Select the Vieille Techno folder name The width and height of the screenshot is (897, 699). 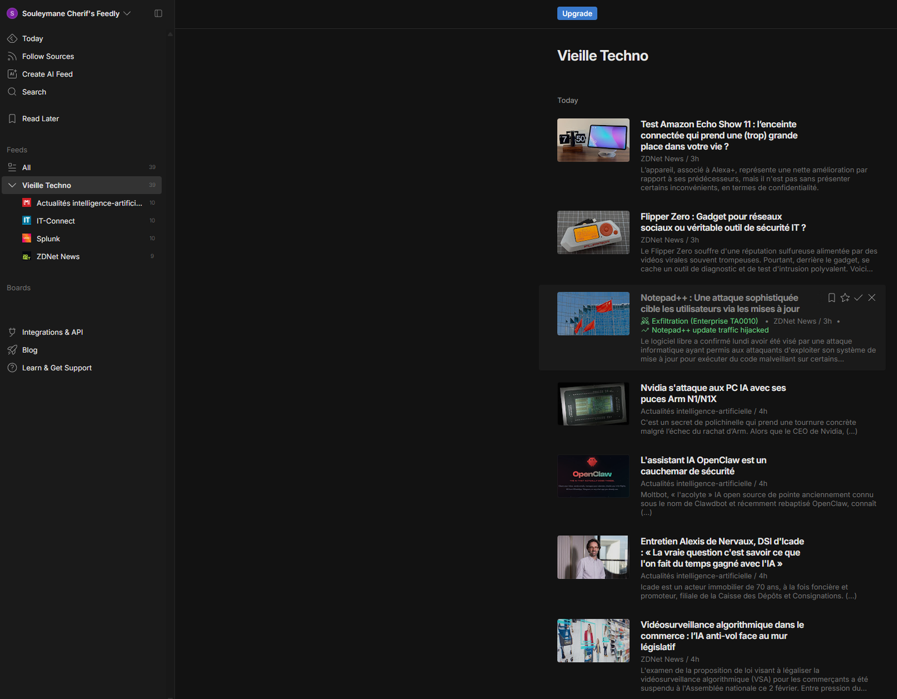tap(47, 185)
